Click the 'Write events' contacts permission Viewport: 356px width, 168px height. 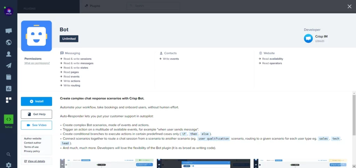[x=171, y=59]
